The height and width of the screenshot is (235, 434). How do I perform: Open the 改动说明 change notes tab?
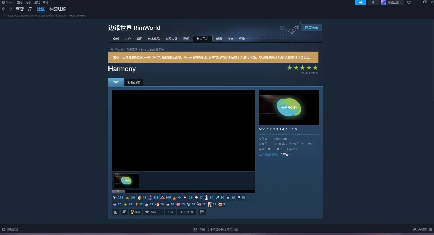(x=134, y=83)
